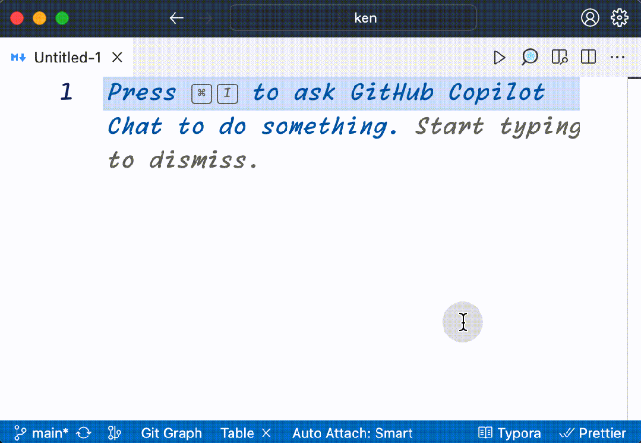Click line number 1 in the gutter
The height and width of the screenshot is (443, 641).
[66, 92]
